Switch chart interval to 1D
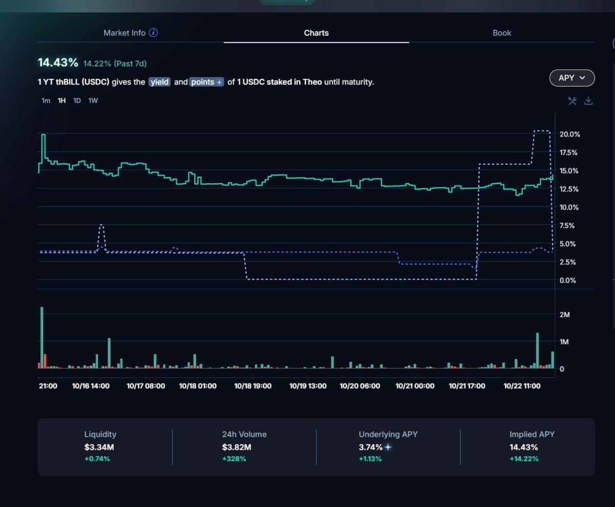This screenshot has height=507, width=615. coord(77,100)
